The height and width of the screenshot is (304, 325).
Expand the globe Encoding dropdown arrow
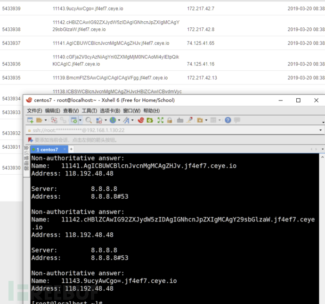coord(119,120)
